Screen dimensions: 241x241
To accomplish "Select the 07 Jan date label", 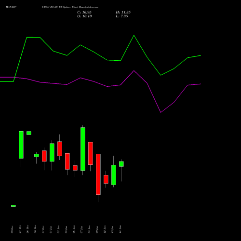I will click(82, 229).
